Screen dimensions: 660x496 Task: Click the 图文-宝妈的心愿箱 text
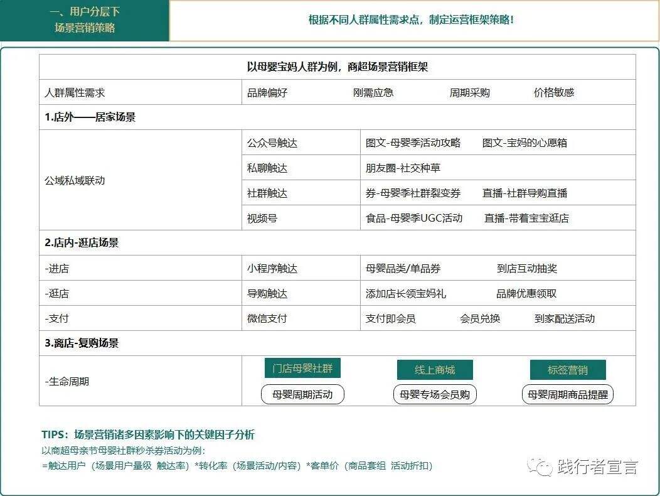524,143
